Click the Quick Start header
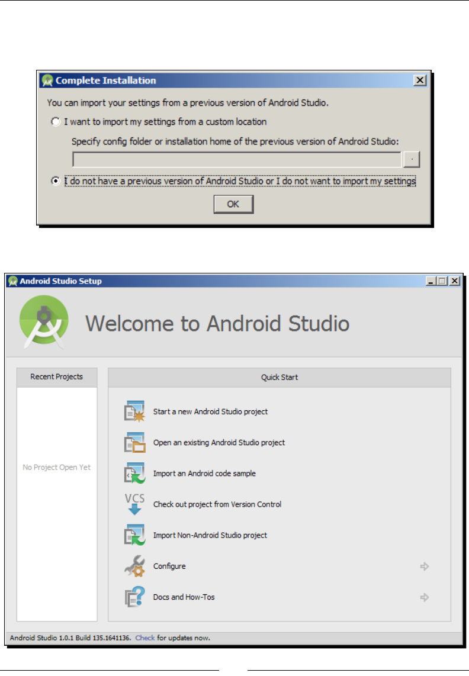 279,377
